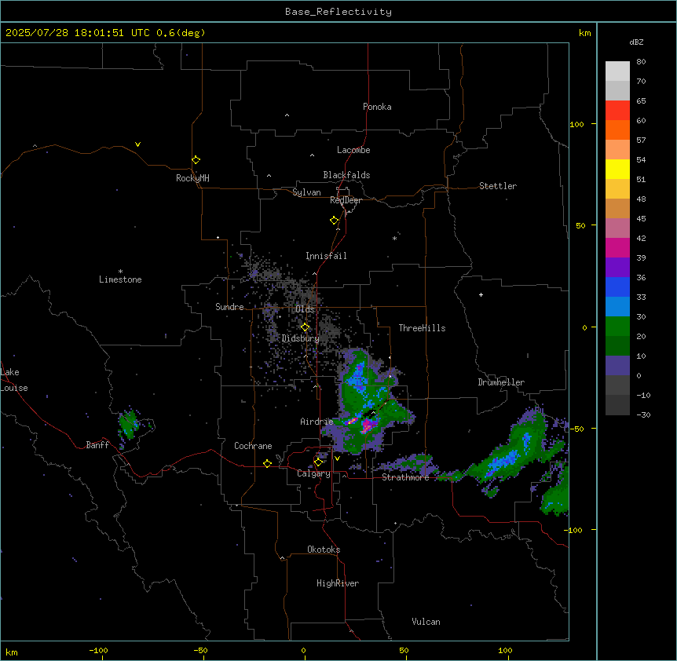Select the purple 36-39 dBZ legend swatch

617,268
